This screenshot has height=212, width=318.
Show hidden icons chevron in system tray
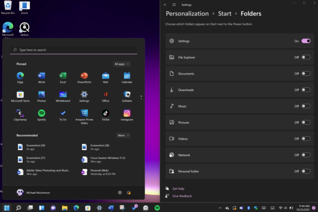click(220, 208)
